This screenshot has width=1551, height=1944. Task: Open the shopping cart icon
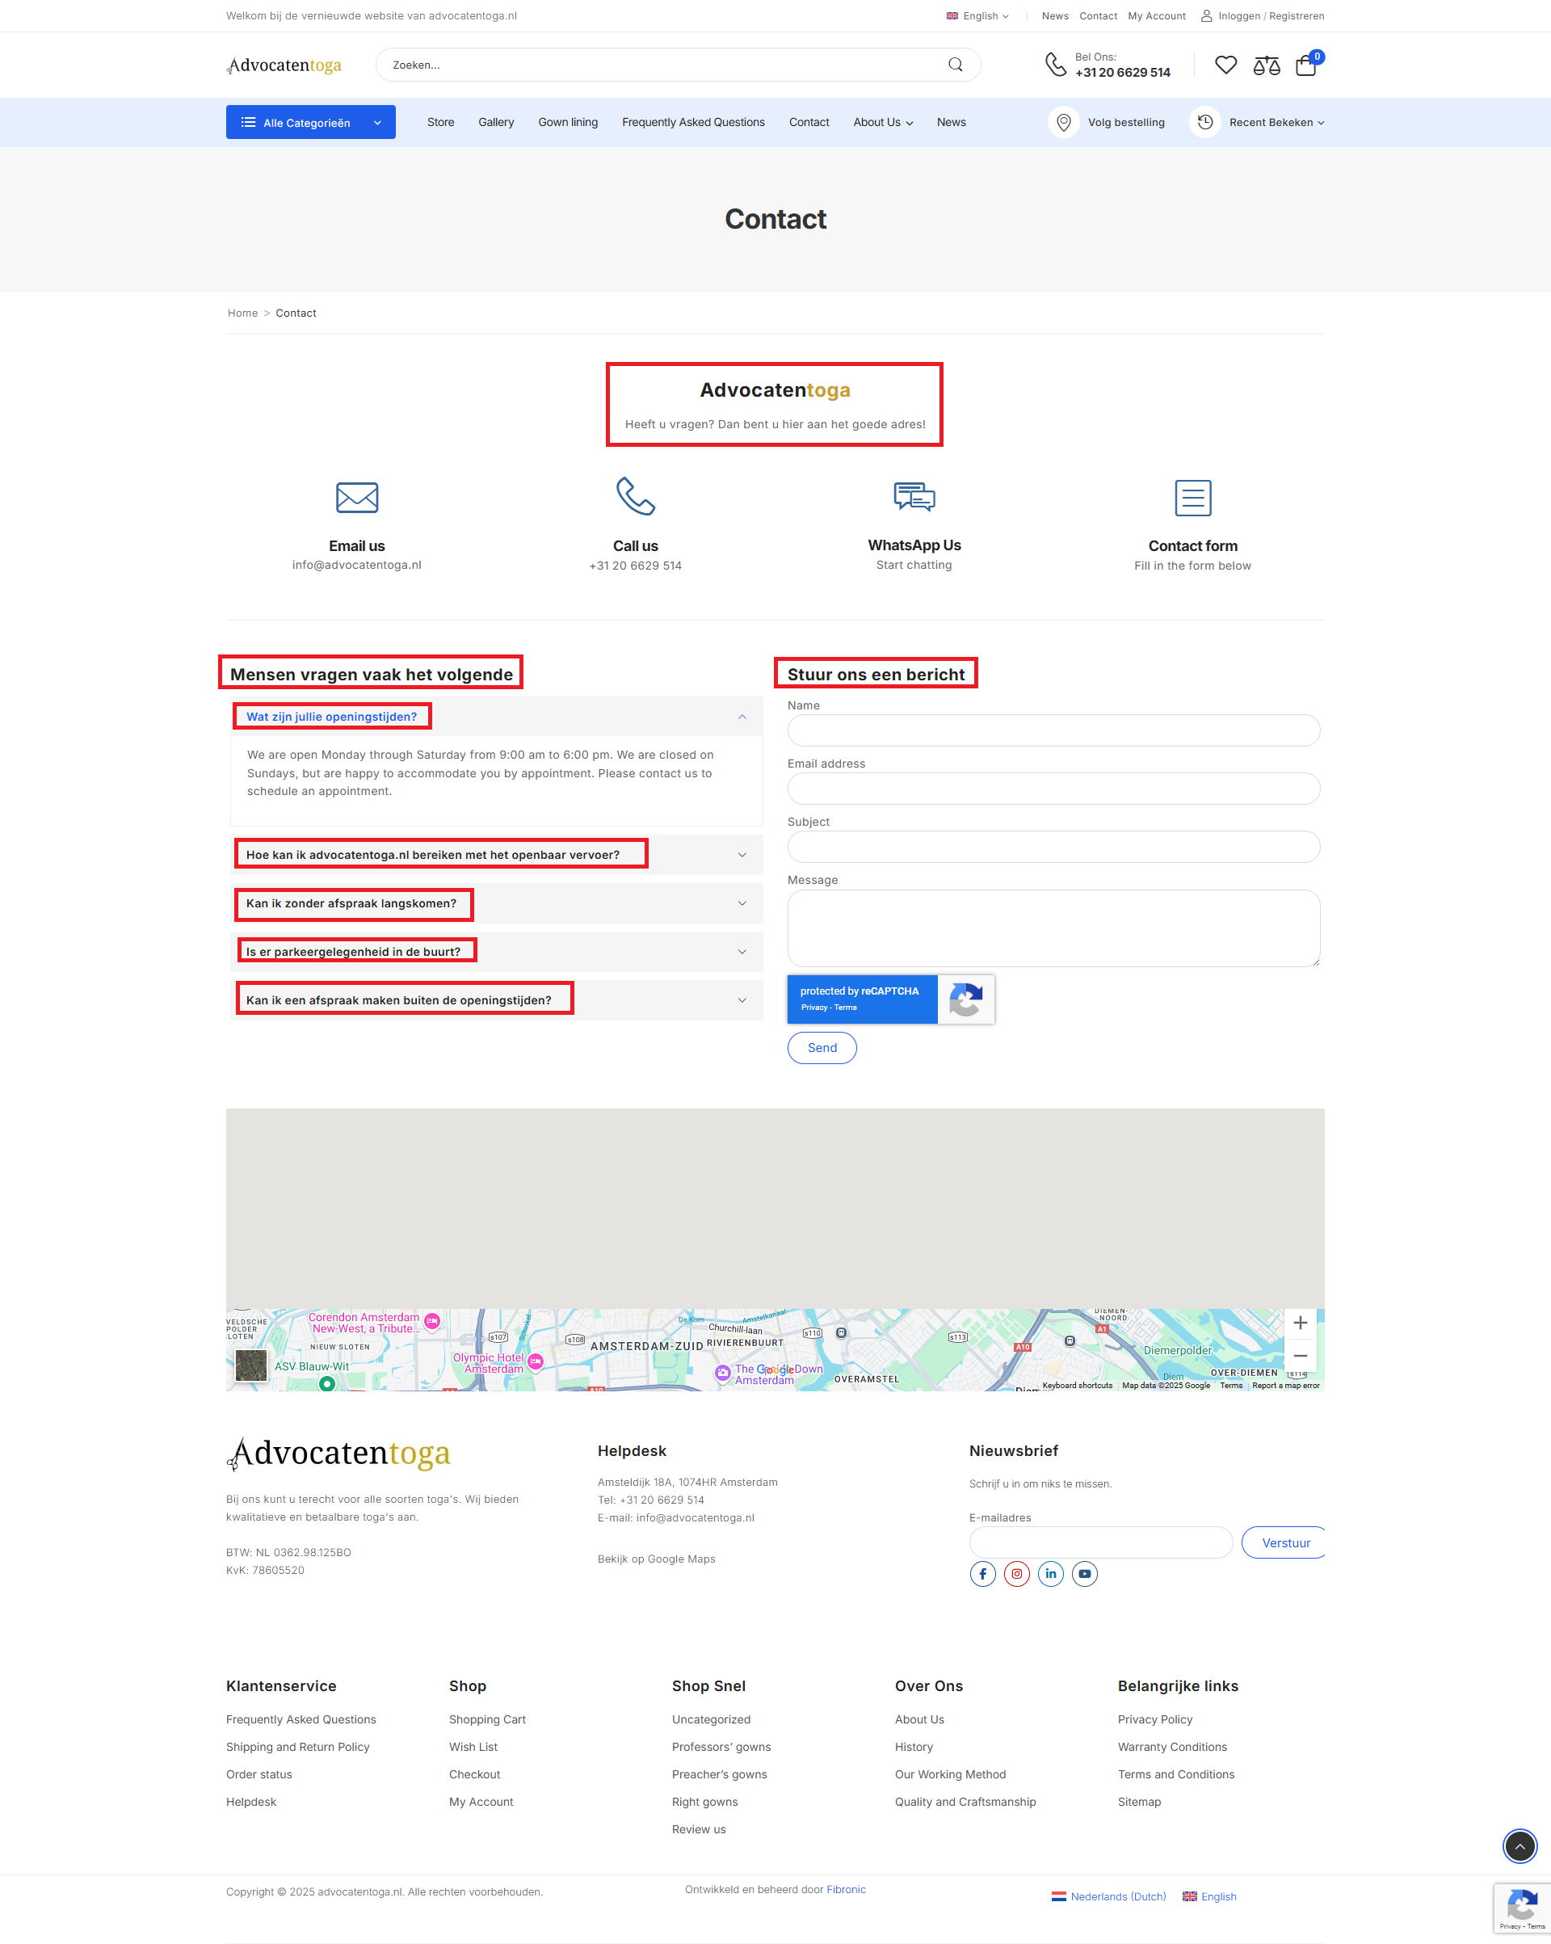click(1305, 65)
